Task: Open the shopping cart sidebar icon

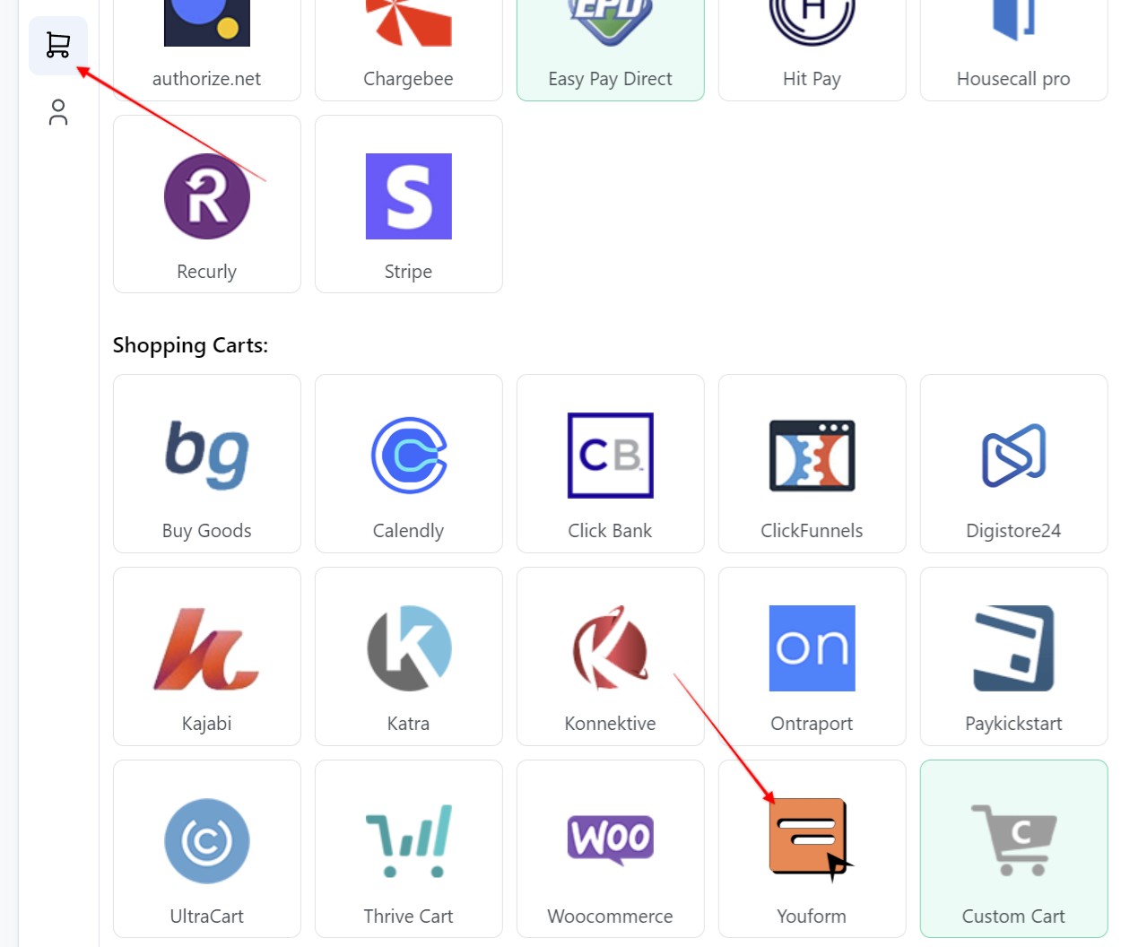Action: [x=58, y=46]
